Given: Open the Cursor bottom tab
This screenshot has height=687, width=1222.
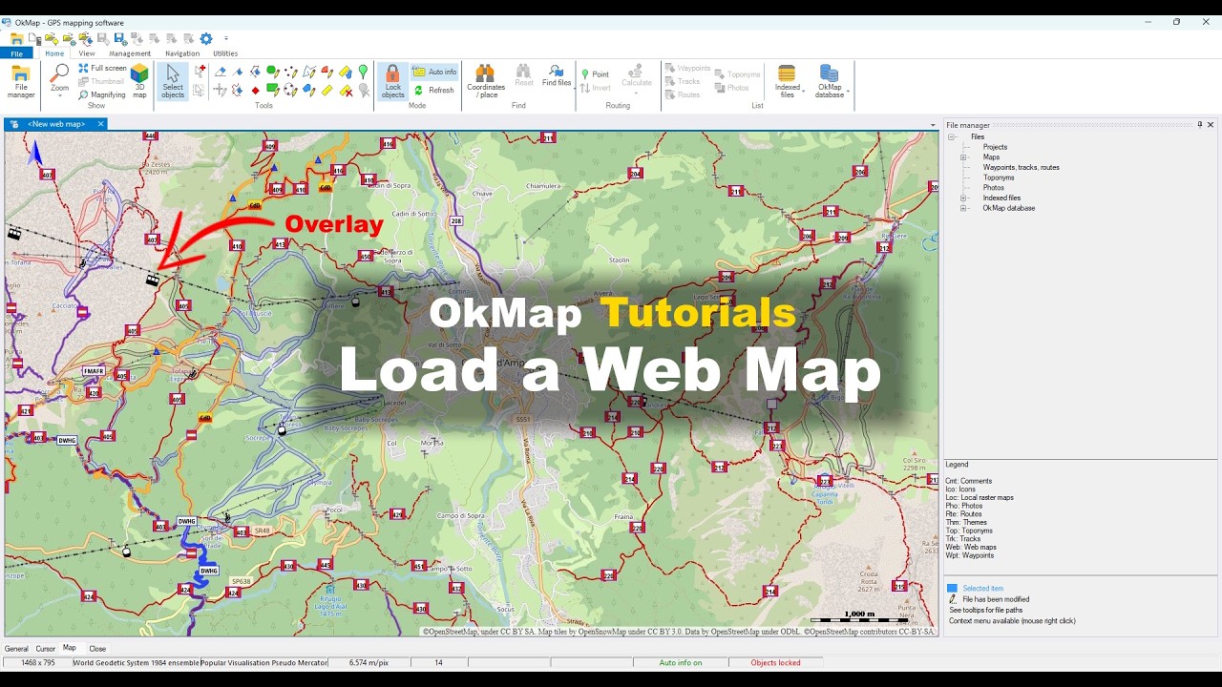Looking at the screenshot, I should click(46, 649).
